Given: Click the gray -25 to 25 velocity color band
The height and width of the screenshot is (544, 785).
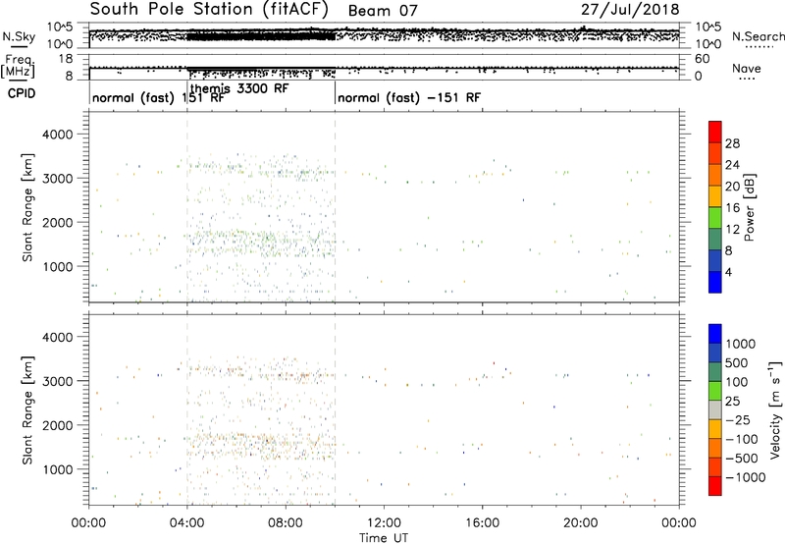Looking at the screenshot, I should [715, 410].
